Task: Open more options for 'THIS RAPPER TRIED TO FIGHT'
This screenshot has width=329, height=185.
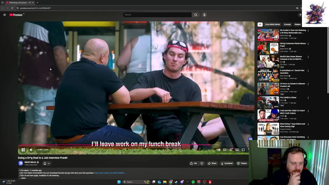Action: pos(308,111)
